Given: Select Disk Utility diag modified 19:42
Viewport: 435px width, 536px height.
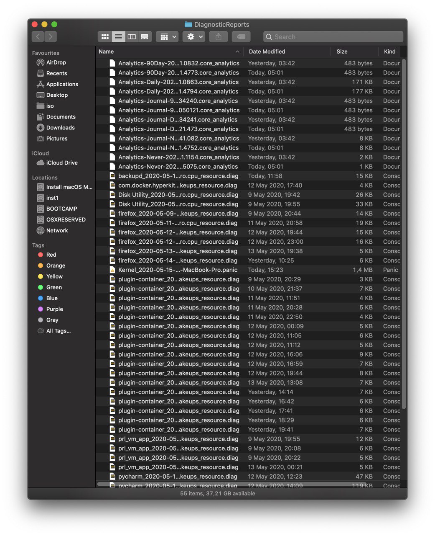Looking at the screenshot, I should coord(248,195).
